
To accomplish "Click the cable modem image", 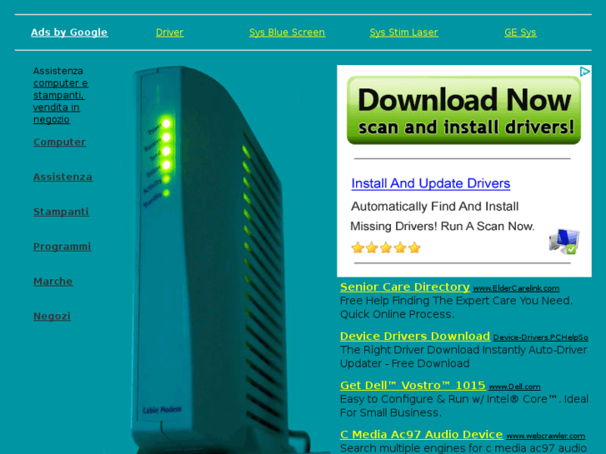I will (218, 260).
